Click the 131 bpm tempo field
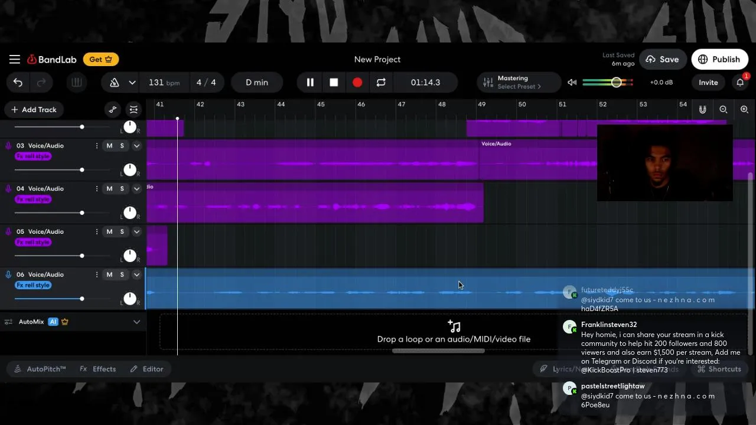This screenshot has height=425, width=756. (164, 83)
